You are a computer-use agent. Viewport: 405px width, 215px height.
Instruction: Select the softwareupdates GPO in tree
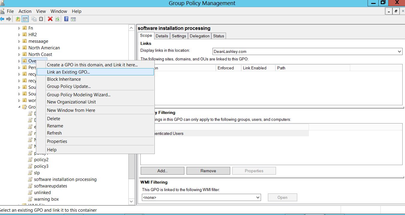[50, 186]
